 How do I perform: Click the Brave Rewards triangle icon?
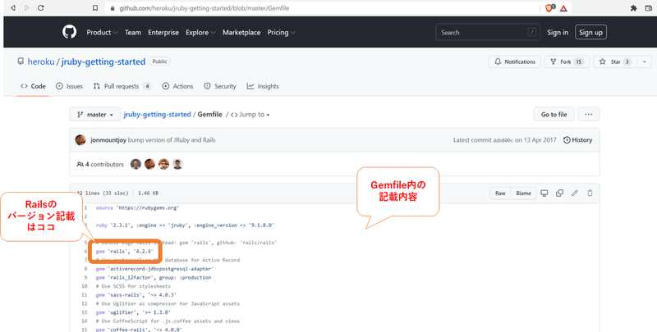pos(563,8)
